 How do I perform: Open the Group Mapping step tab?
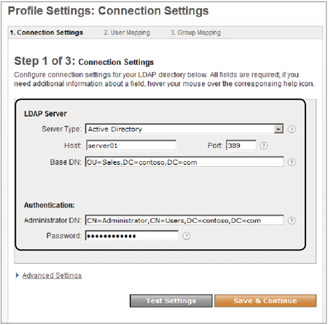pos(195,33)
